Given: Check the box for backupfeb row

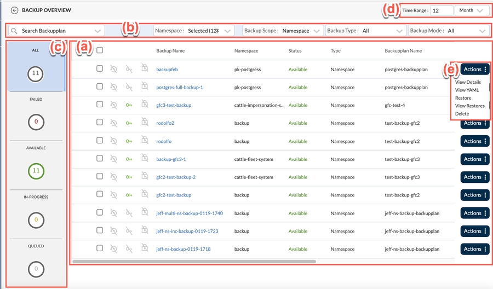Looking at the screenshot, I should coord(100,69).
